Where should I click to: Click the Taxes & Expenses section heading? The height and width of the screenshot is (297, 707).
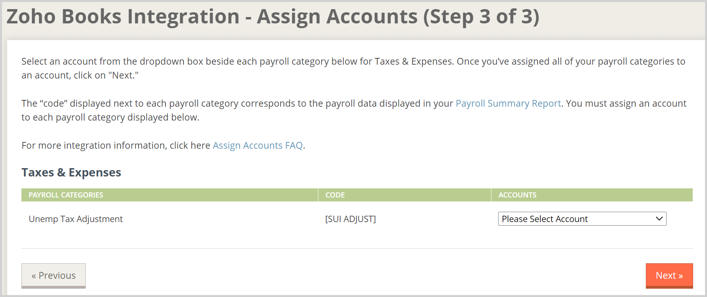click(71, 172)
